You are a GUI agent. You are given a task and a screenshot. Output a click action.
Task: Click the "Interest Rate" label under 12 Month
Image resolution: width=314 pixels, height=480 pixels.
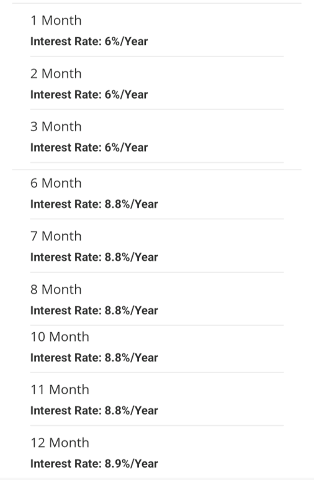66,464
